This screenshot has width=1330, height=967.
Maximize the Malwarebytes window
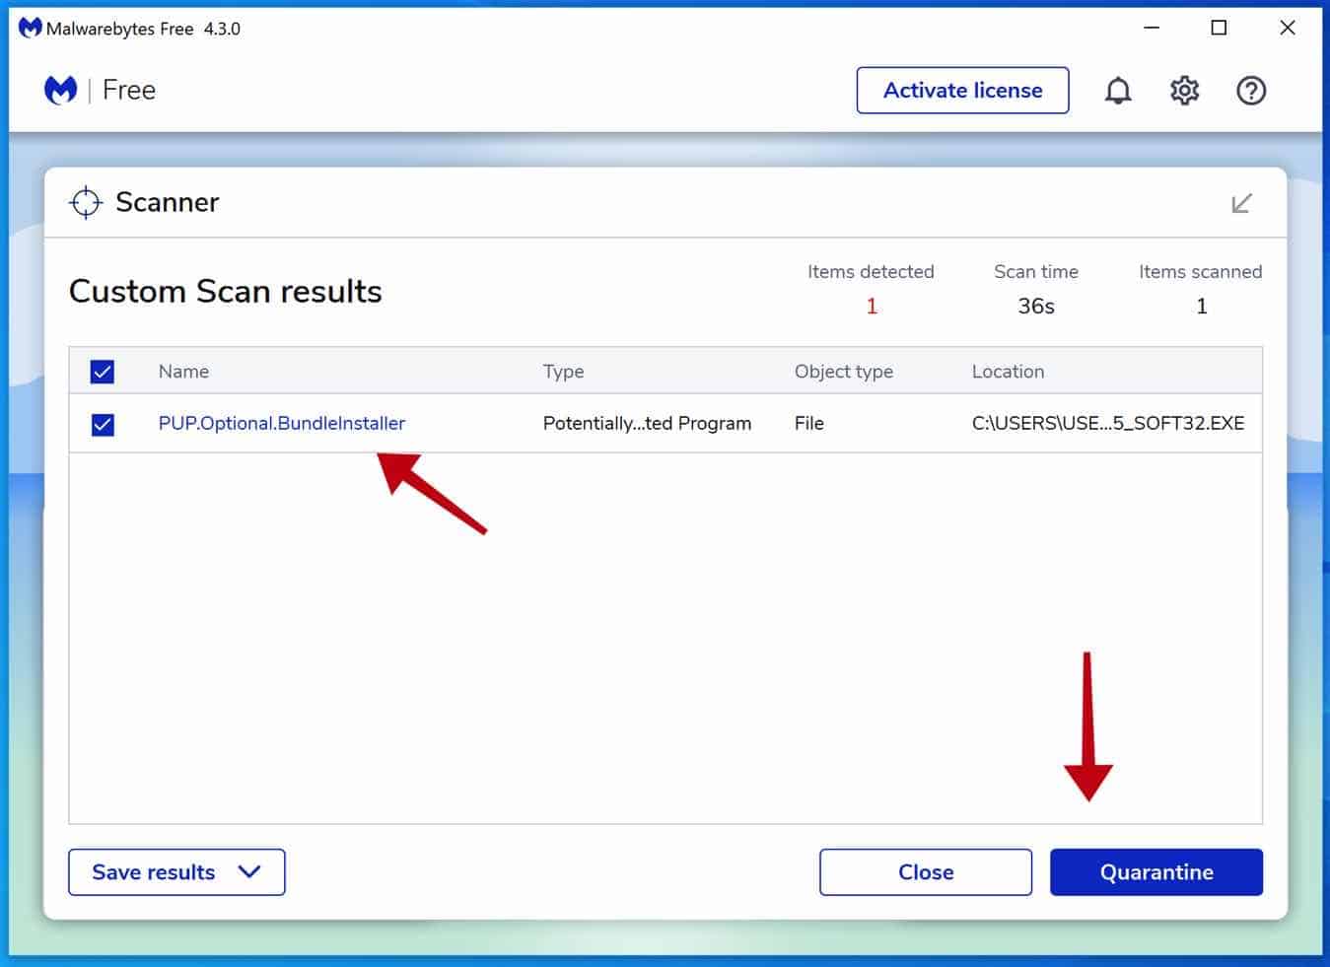[1219, 28]
